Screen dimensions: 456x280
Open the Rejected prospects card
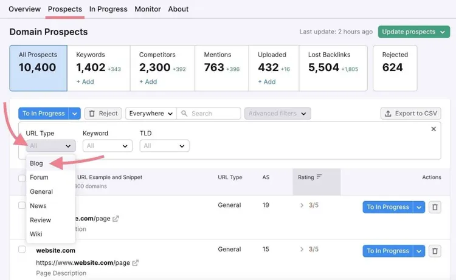(395, 68)
